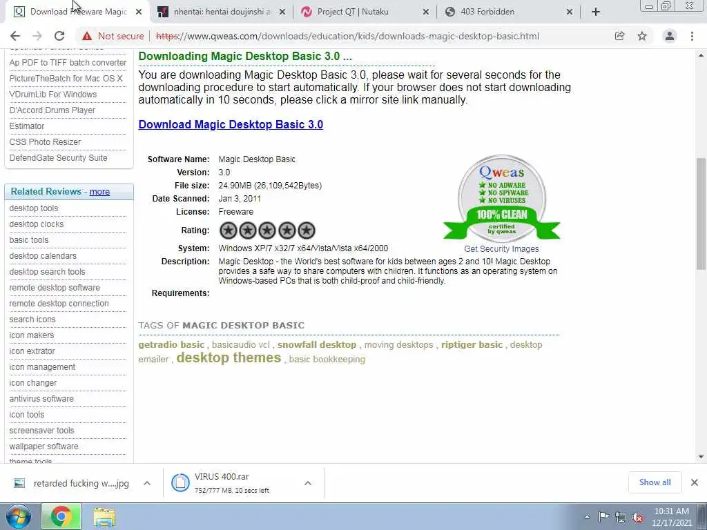Viewport: 707px width, 530px height.
Task: Open a new tab with plus button
Action: pos(596,12)
